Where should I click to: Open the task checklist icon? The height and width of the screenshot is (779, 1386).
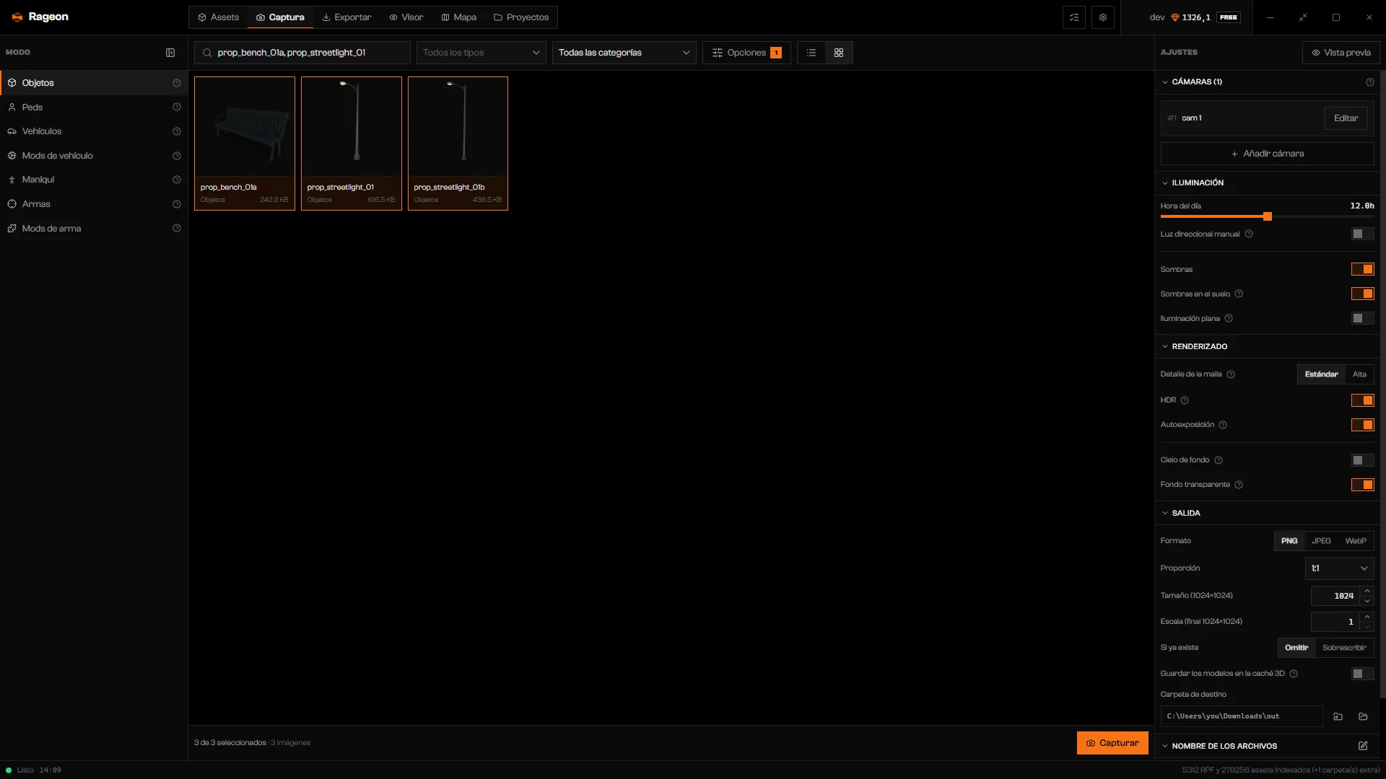click(x=1074, y=17)
